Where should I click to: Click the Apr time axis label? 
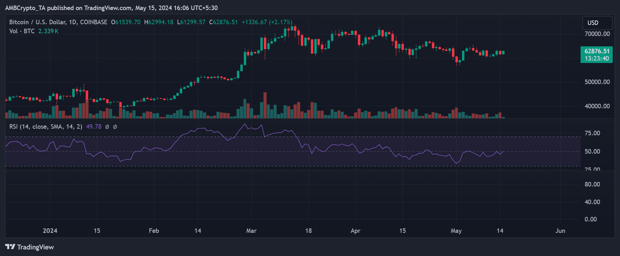(355, 231)
